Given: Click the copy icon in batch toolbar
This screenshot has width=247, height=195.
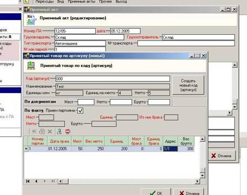Looking at the screenshot, I should (42, 132).
